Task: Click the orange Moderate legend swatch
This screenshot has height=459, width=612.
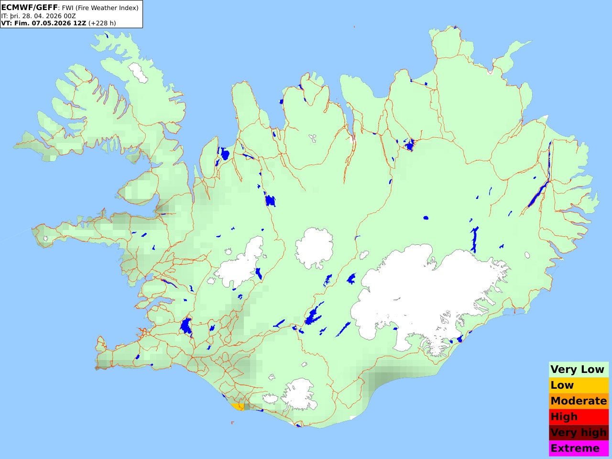Action: (x=579, y=401)
